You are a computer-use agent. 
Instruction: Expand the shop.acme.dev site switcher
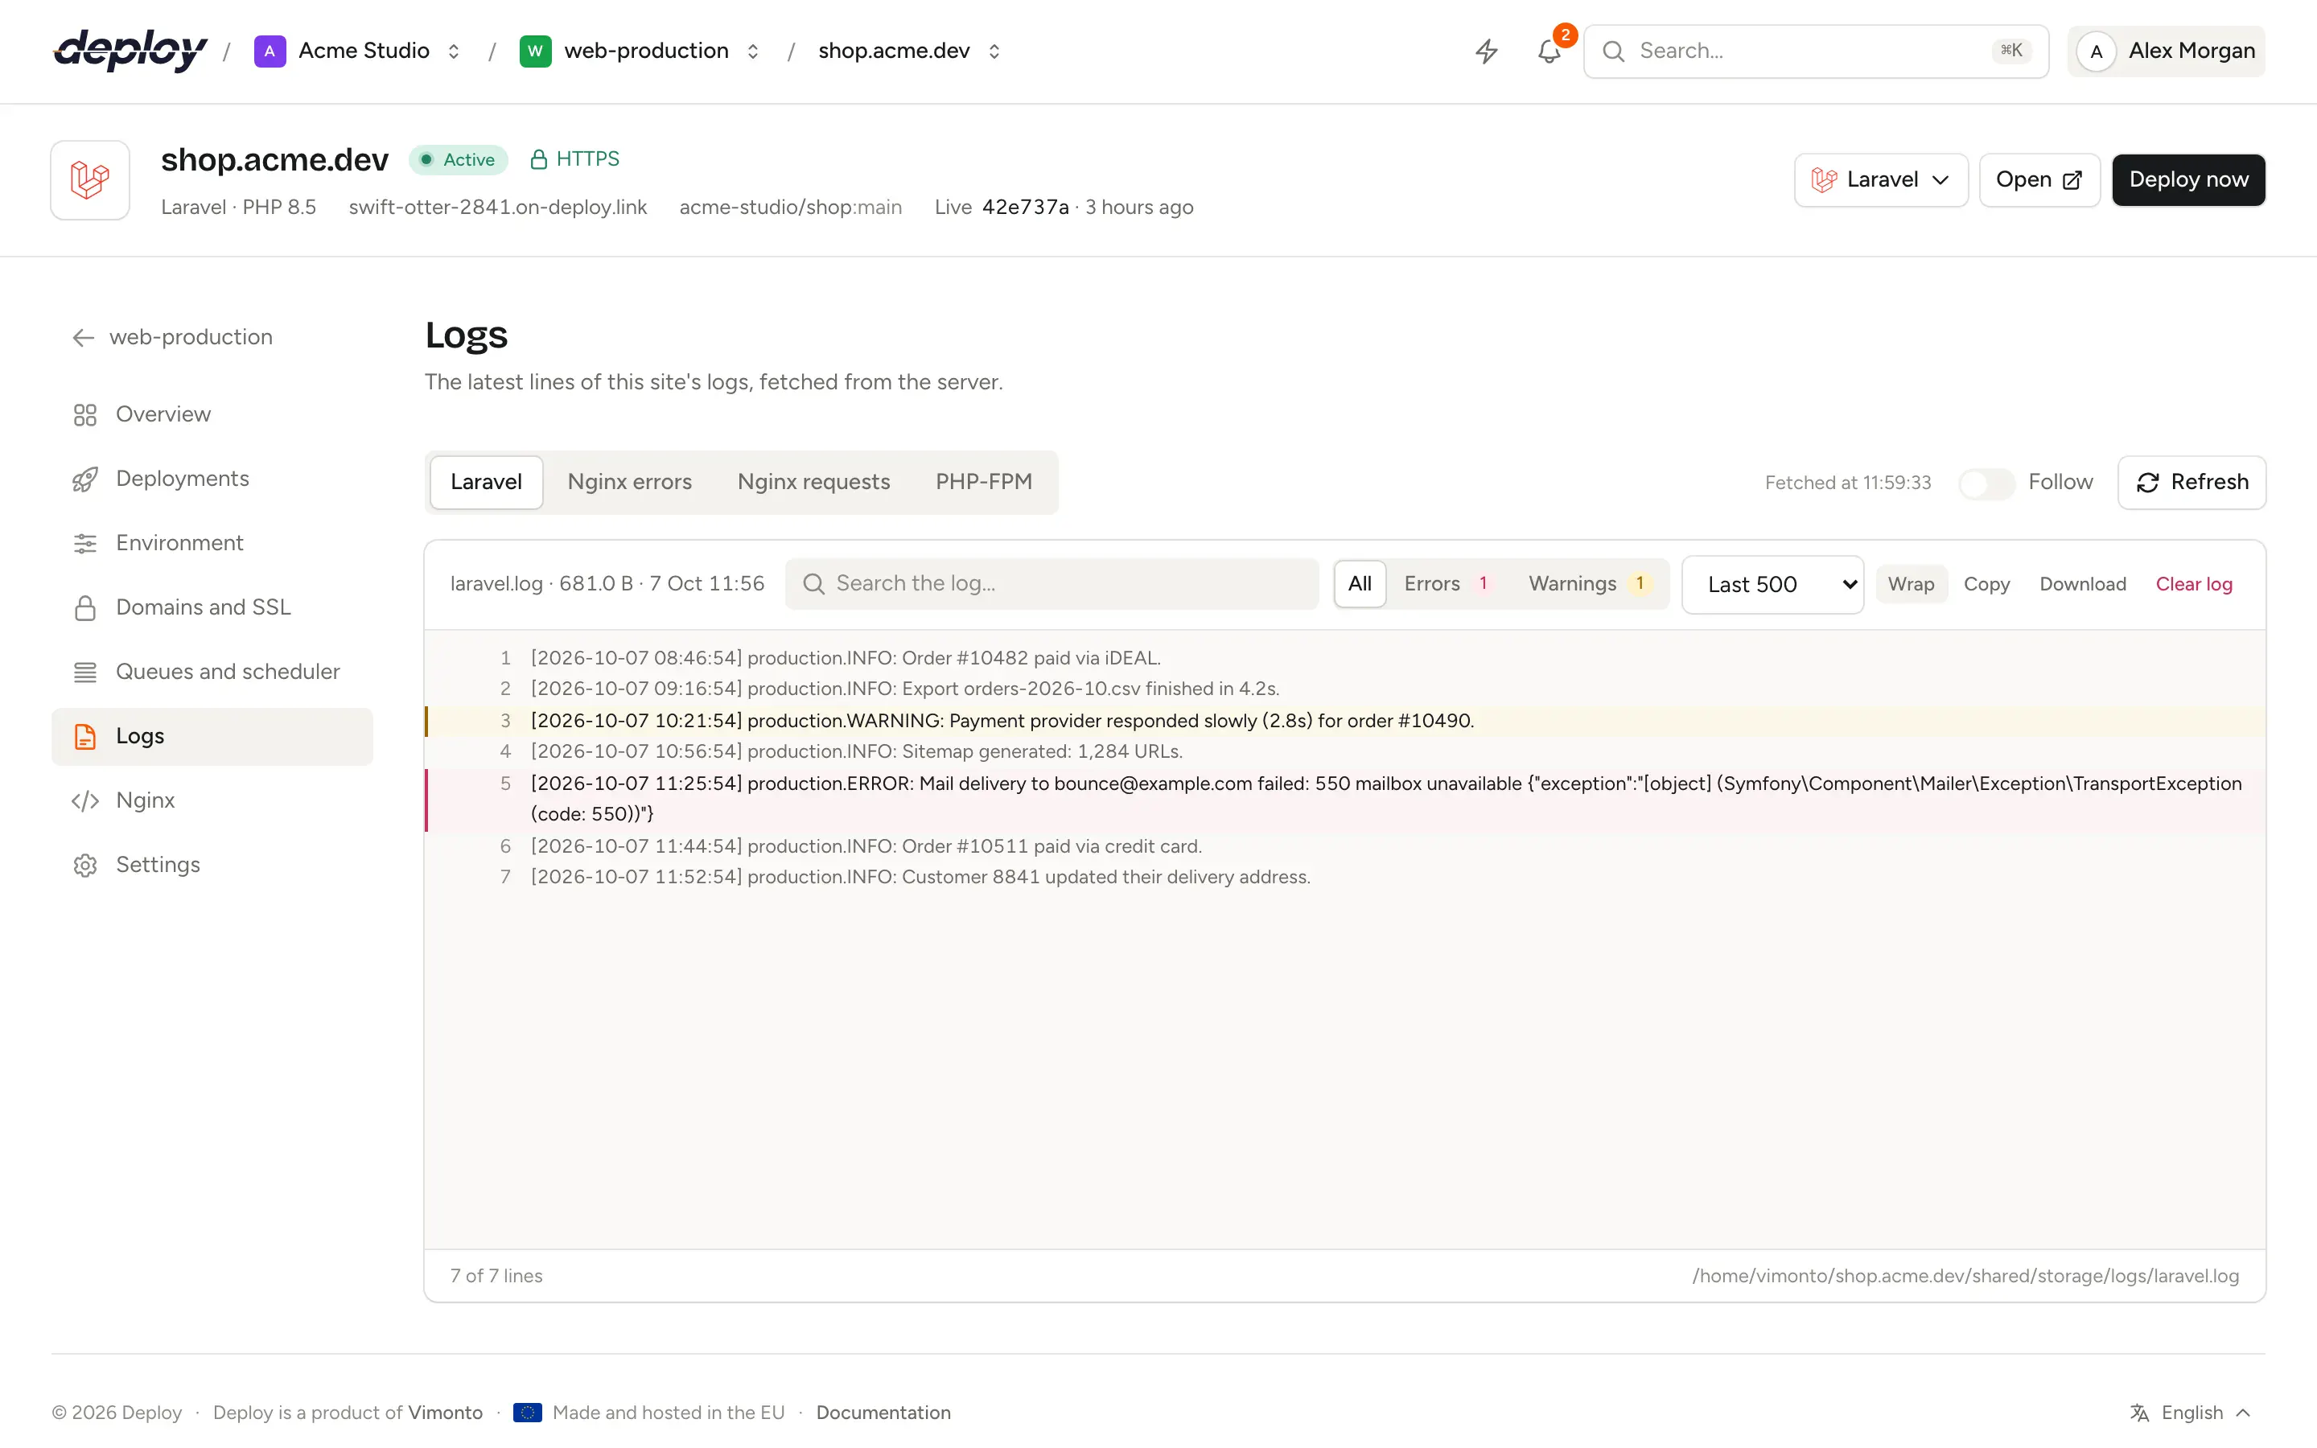[994, 51]
